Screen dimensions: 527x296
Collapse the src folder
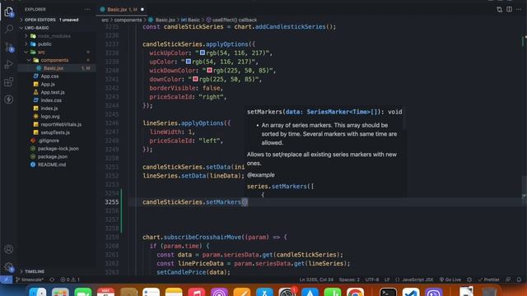pos(41,52)
